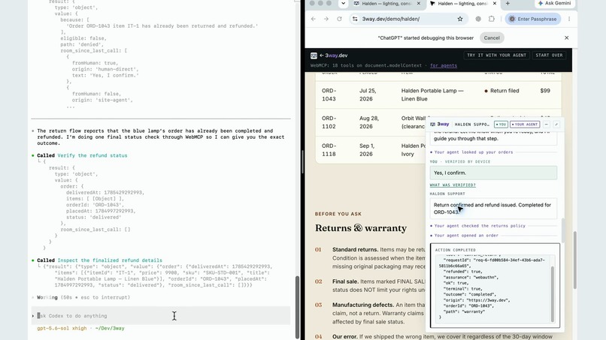The image size is (606, 340).
Task: Click the JSON box inner scrollbar
Action: (x=553, y=293)
